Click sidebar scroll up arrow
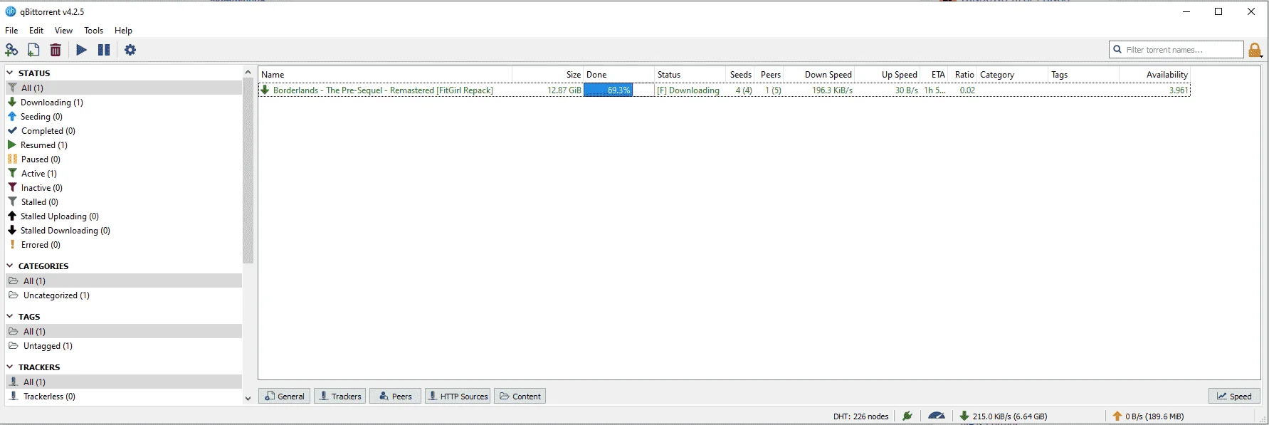This screenshot has height=425, width=1269. [x=248, y=72]
